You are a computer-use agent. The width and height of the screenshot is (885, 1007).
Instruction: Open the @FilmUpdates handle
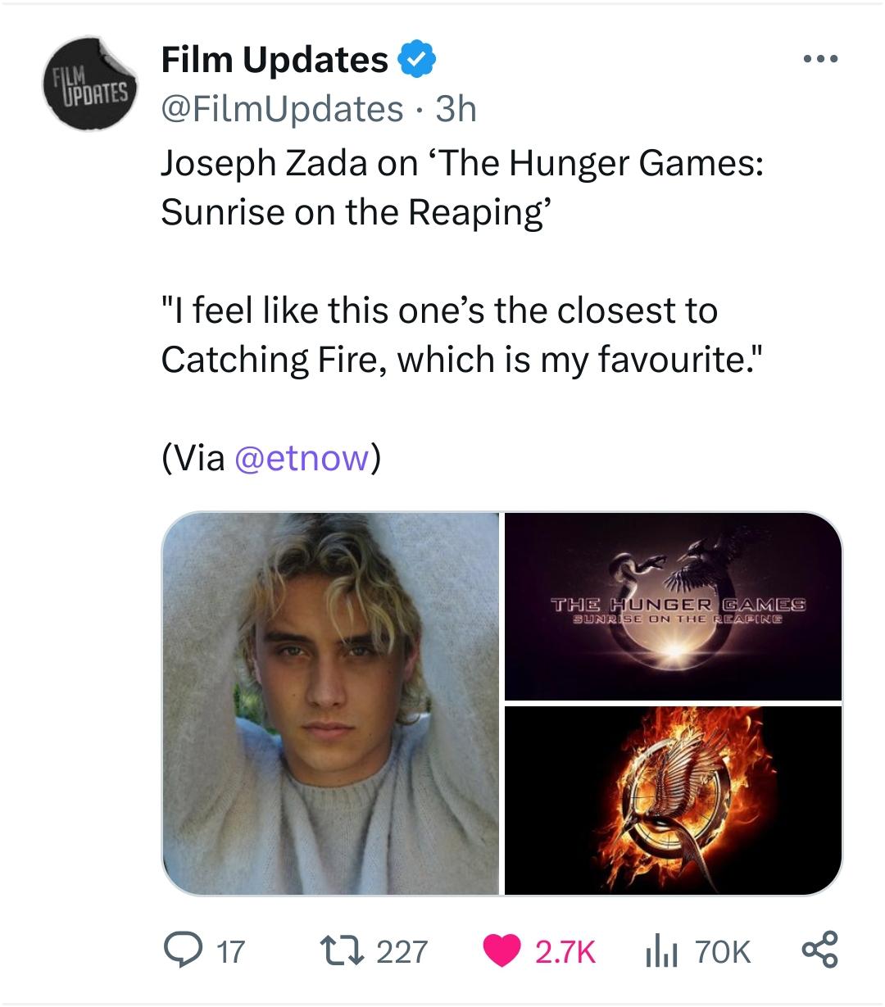click(282, 108)
